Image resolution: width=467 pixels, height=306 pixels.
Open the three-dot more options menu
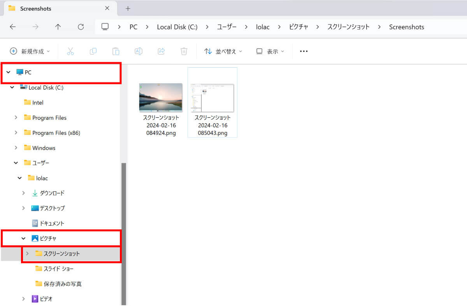point(304,51)
